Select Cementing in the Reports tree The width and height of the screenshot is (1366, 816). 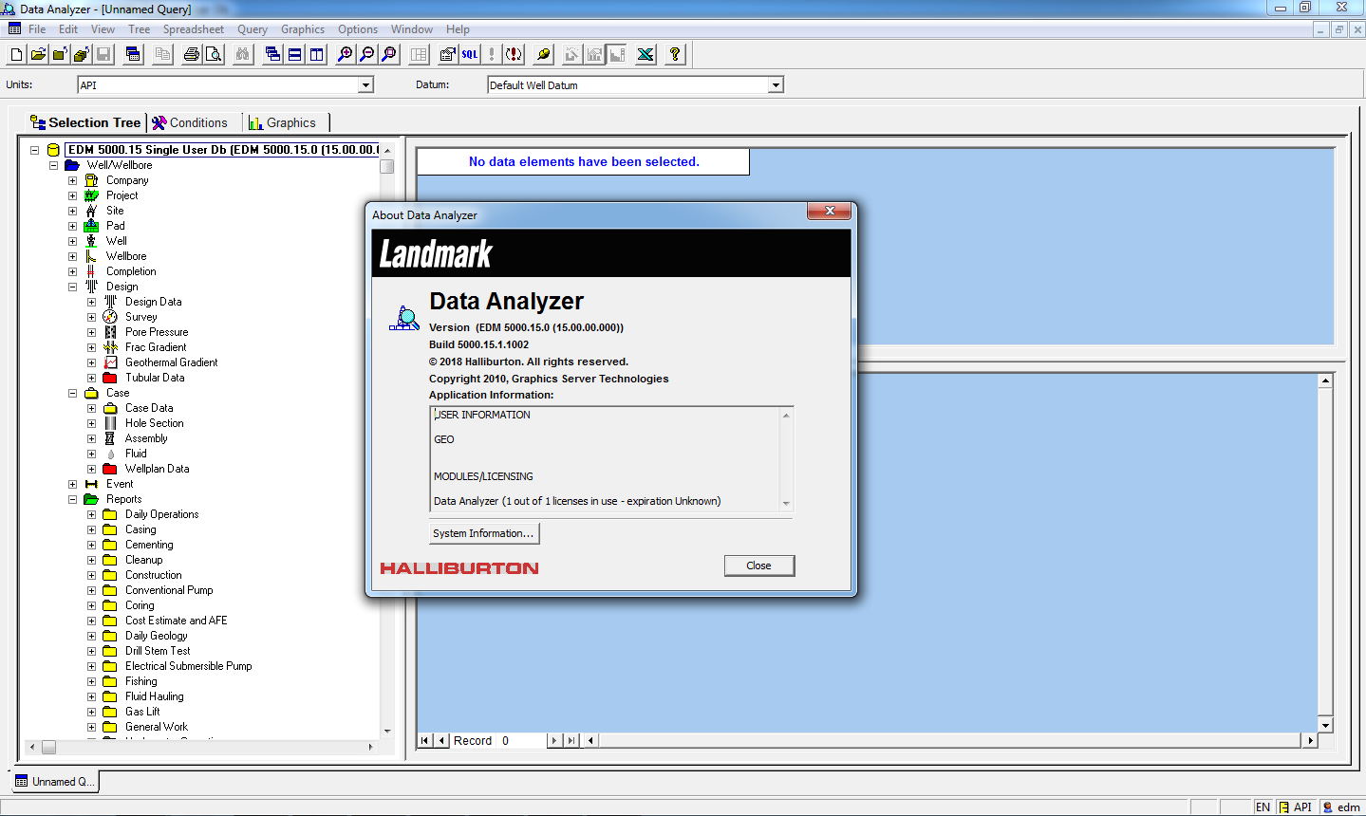(x=149, y=545)
